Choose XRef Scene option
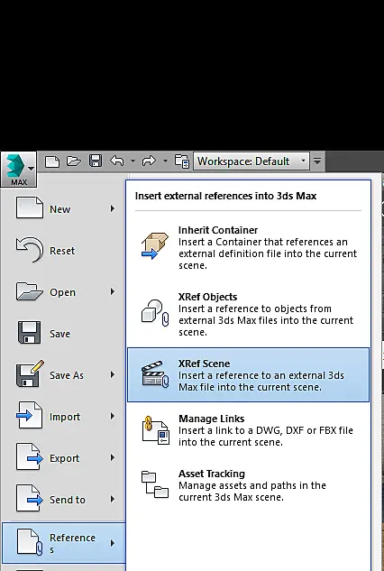 248,375
